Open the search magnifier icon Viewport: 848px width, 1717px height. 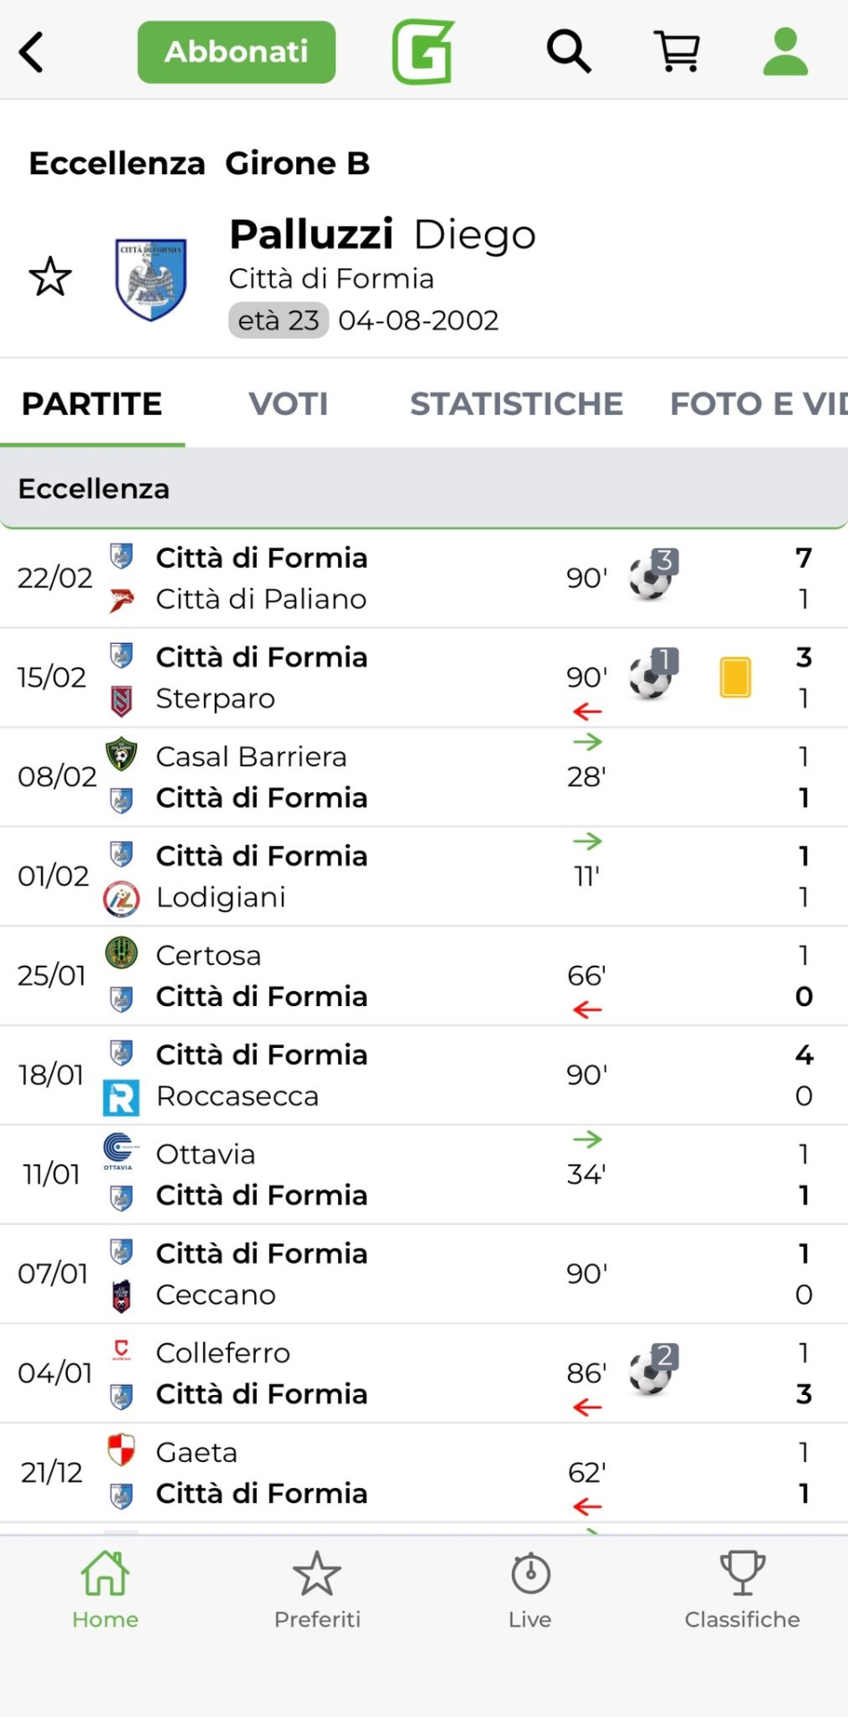[x=569, y=52]
